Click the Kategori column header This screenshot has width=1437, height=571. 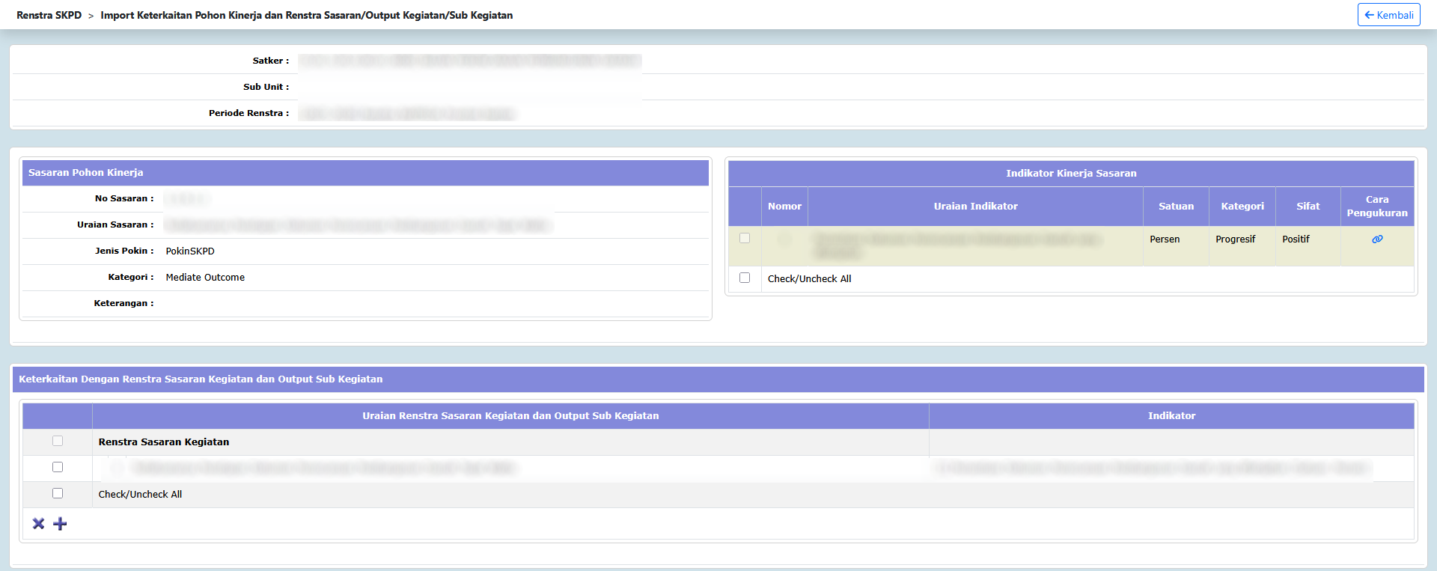click(1242, 207)
